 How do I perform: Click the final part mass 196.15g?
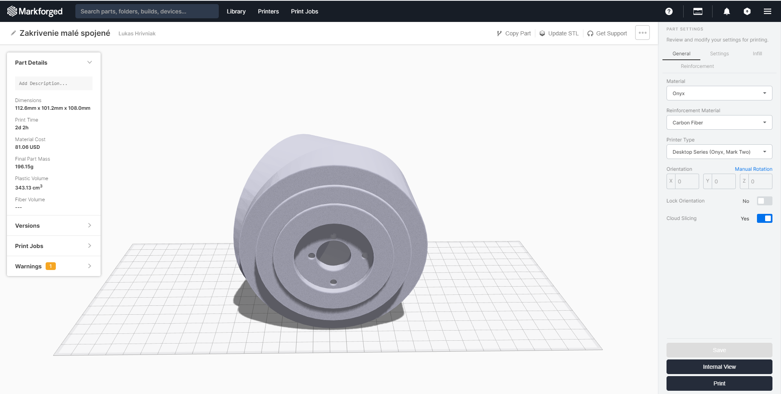pyautogui.click(x=24, y=167)
